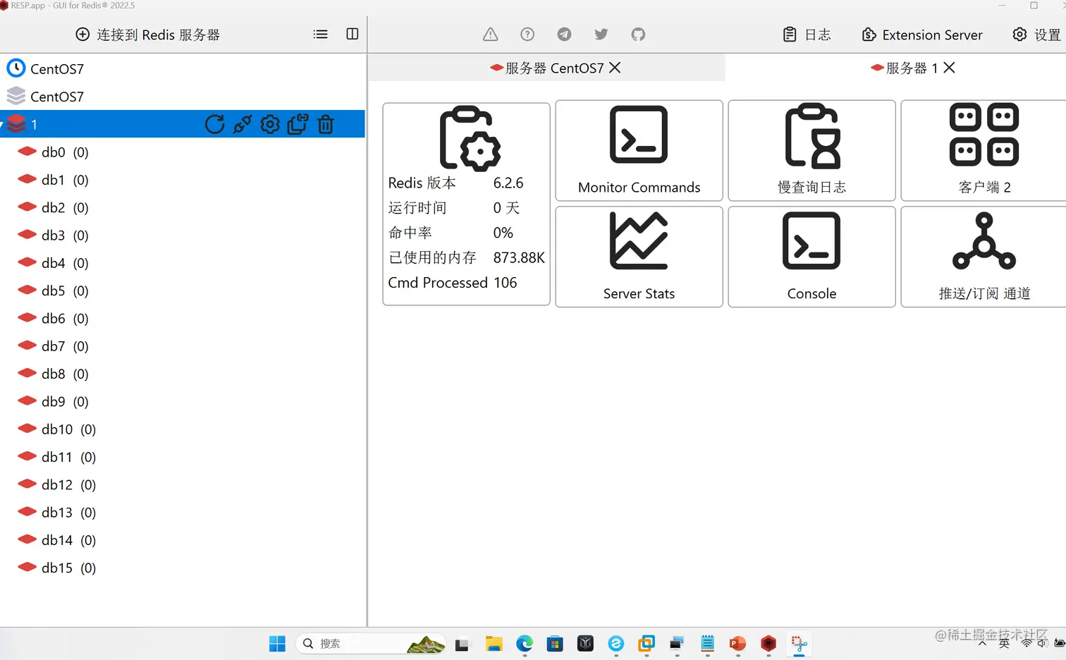This screenshot has width=1066, height=660.
Task: Select db10 in the tree
Action: point(57,429)
